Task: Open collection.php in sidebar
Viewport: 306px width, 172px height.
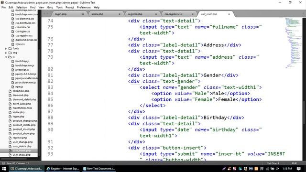Action: [x=21, y=91]
